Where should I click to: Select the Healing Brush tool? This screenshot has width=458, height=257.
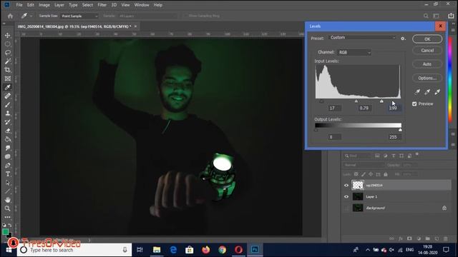tap(8, 96)
